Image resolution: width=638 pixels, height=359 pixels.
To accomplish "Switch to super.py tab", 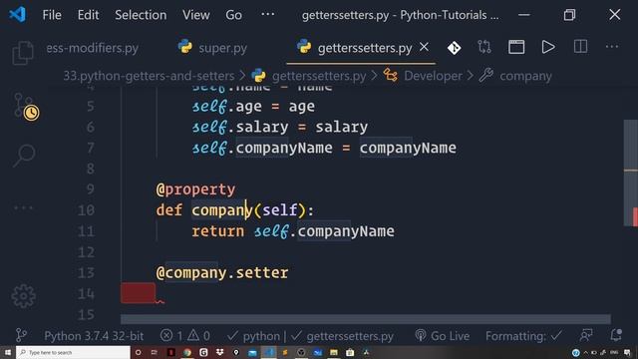I will tap(212, 48).
